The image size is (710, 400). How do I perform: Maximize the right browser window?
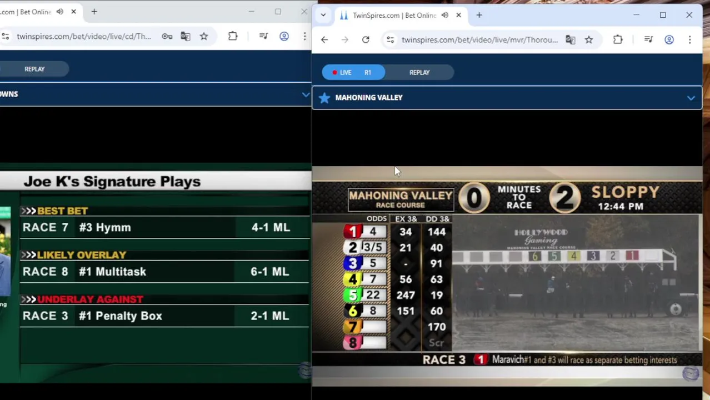663,15
